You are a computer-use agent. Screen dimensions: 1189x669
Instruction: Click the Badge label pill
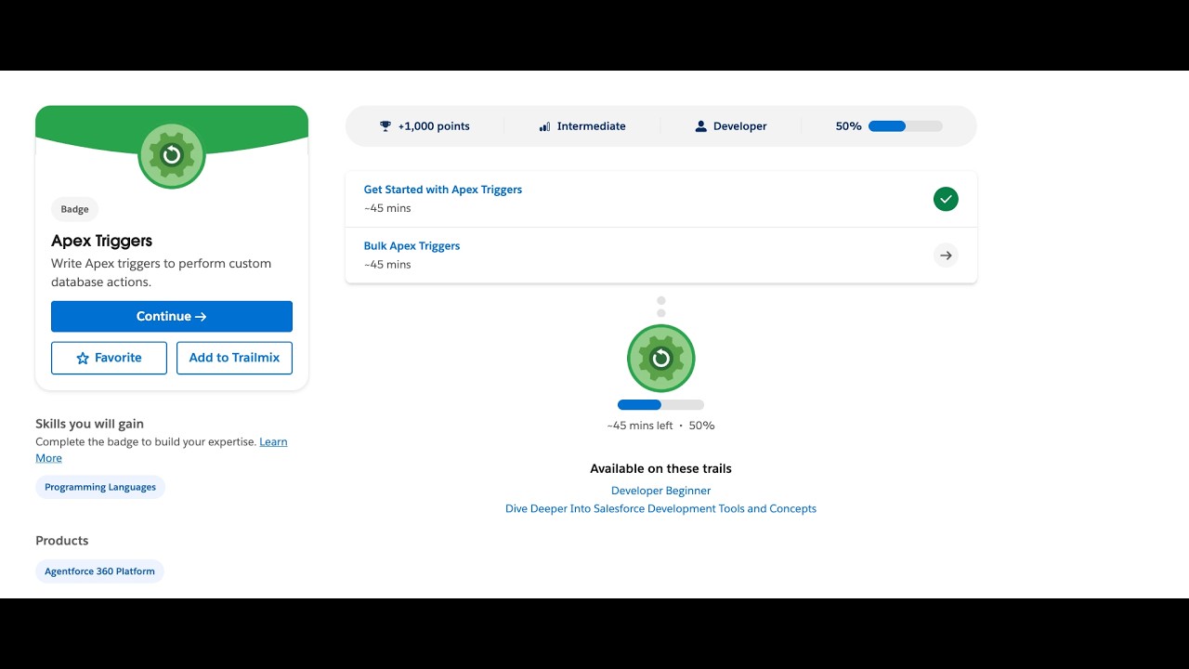pyautogui.click(x=74, y=209)
